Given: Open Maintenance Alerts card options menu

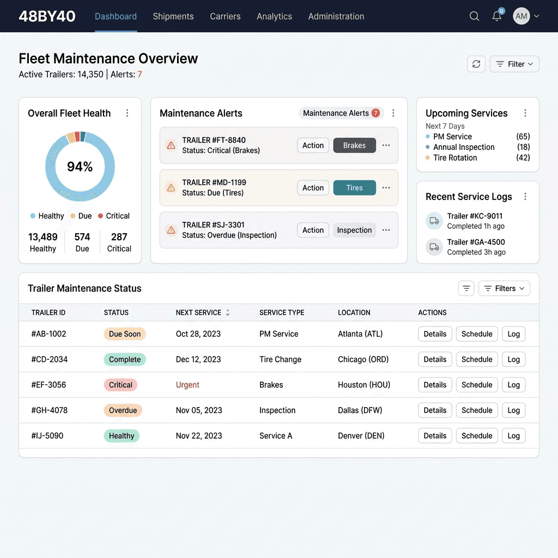Looking at the screenshot, I should (x=393, y=113).
